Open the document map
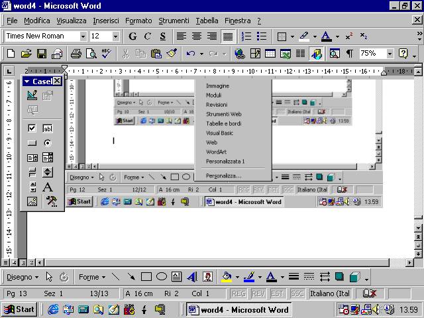 tap(335, 54)
